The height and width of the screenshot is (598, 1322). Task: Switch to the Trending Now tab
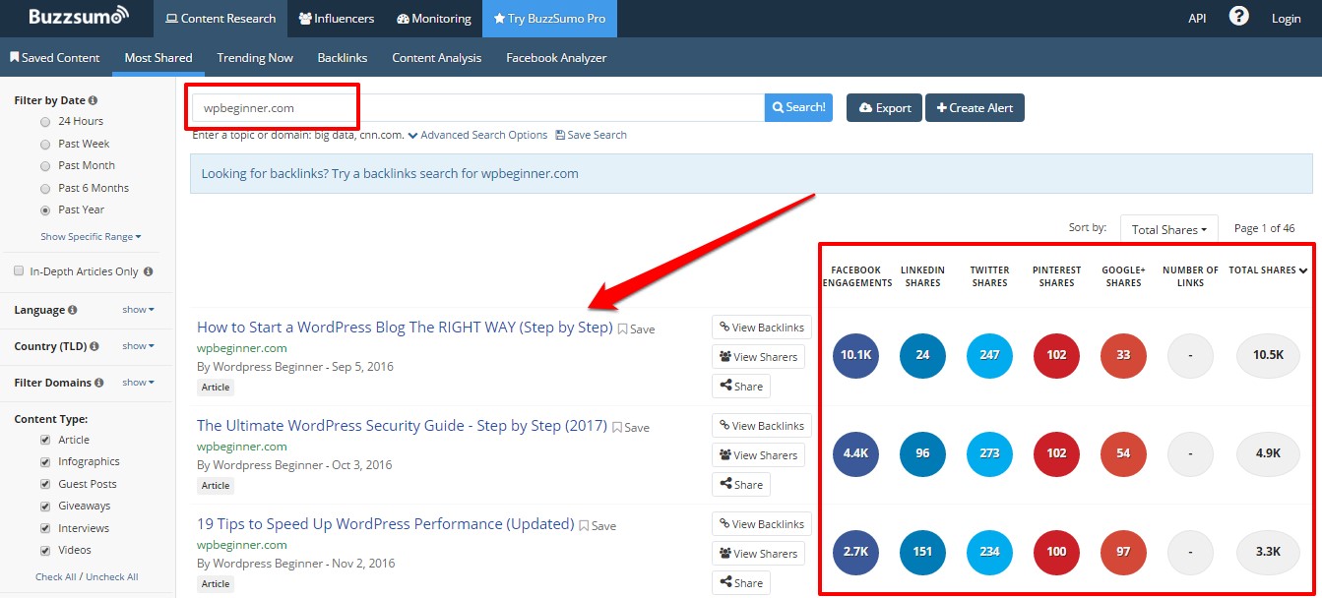pos(255,58)
